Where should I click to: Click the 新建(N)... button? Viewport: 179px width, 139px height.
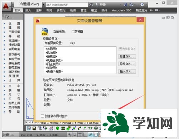127,56
